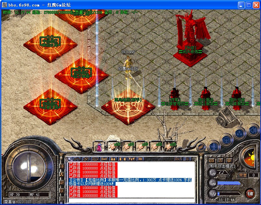The image size is (261, 205).
Task: Toggle the top sound-wave chat channel button
Action: click(62, 166)
